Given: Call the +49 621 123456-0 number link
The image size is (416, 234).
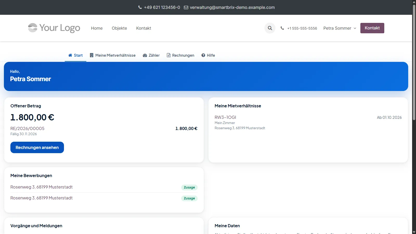Looking at the screenshot, I should click(162, 7).
